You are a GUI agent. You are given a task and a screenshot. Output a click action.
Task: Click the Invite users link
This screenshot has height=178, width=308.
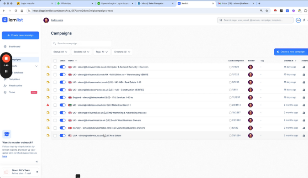point(57,20)
